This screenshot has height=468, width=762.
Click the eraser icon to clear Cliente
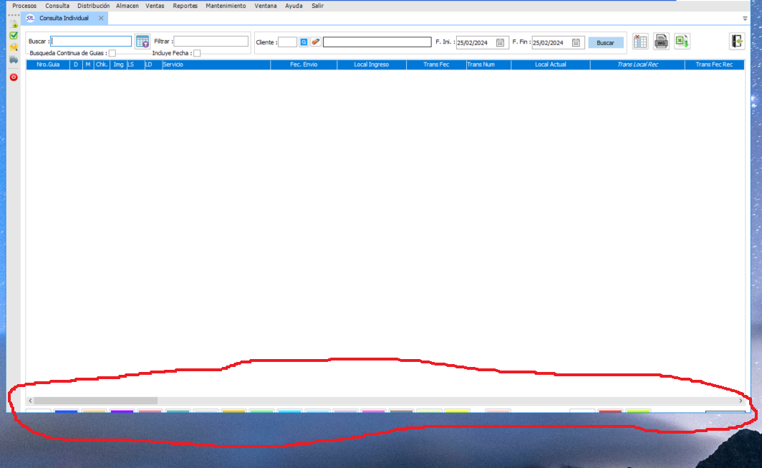pos(316,42)
